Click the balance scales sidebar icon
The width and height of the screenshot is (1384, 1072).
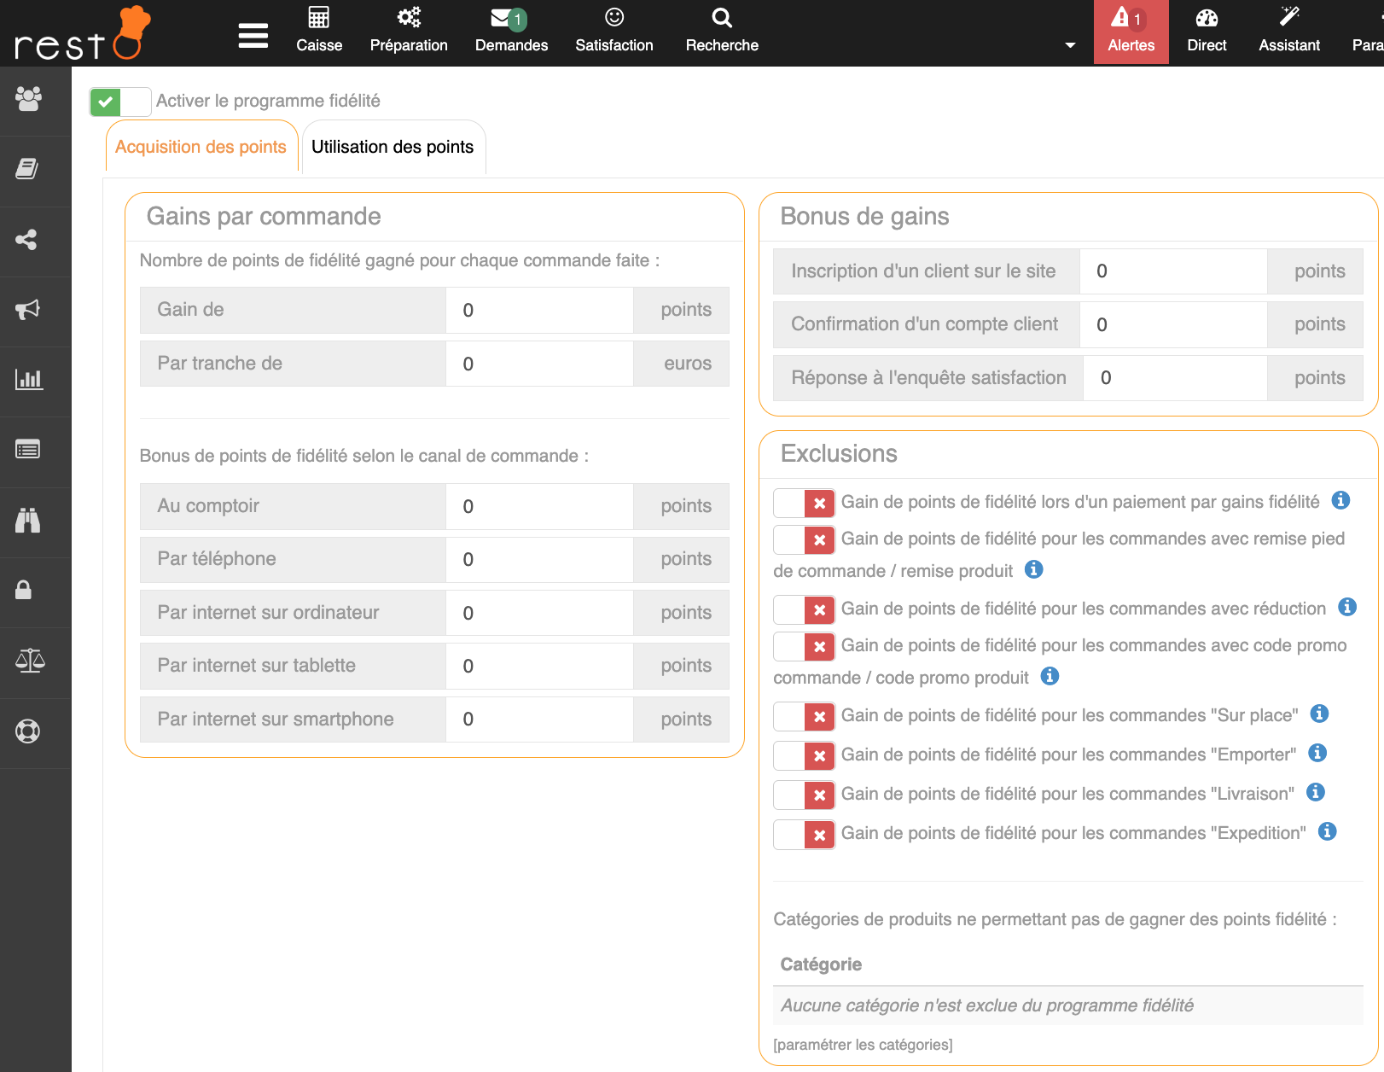click(30, 660)
